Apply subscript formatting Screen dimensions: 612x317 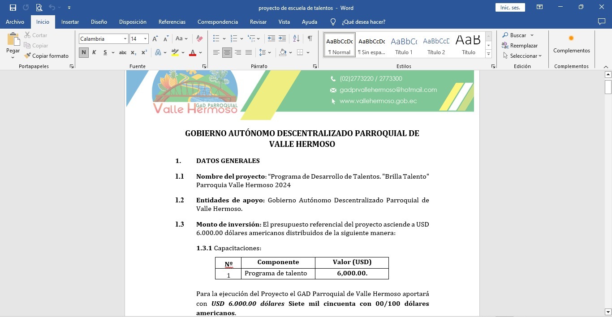tap(134, 53)
